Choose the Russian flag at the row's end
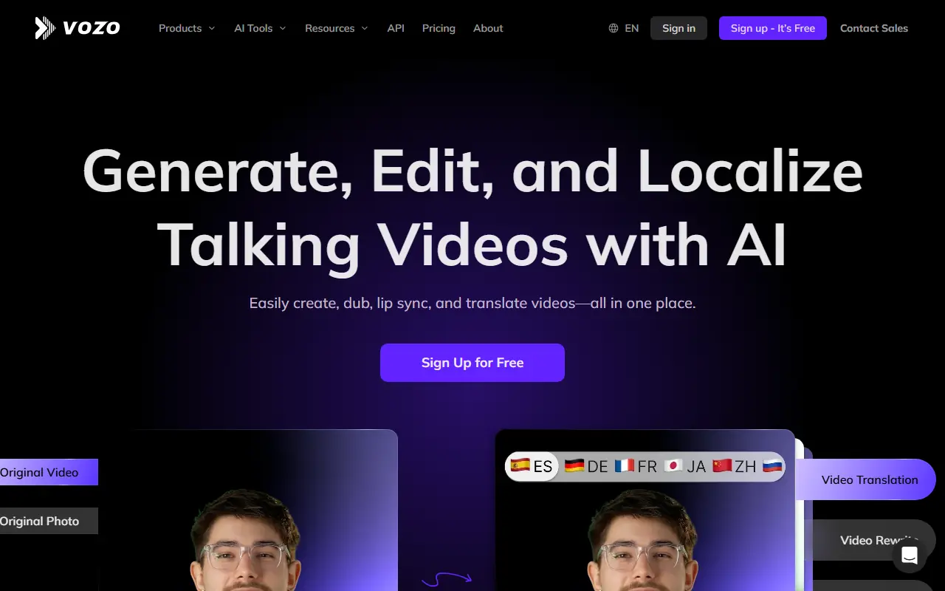Screen dimensions: 945x591 (772, 466)
